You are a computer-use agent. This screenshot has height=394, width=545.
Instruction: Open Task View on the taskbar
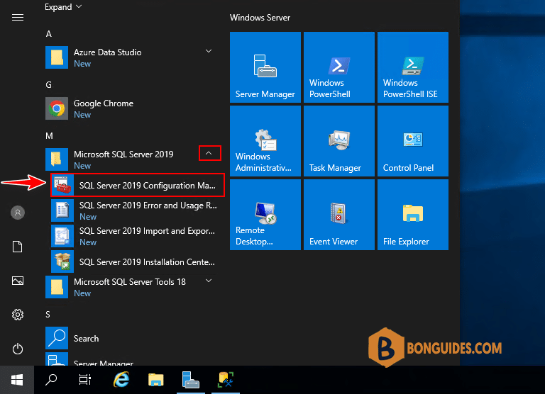85,380
